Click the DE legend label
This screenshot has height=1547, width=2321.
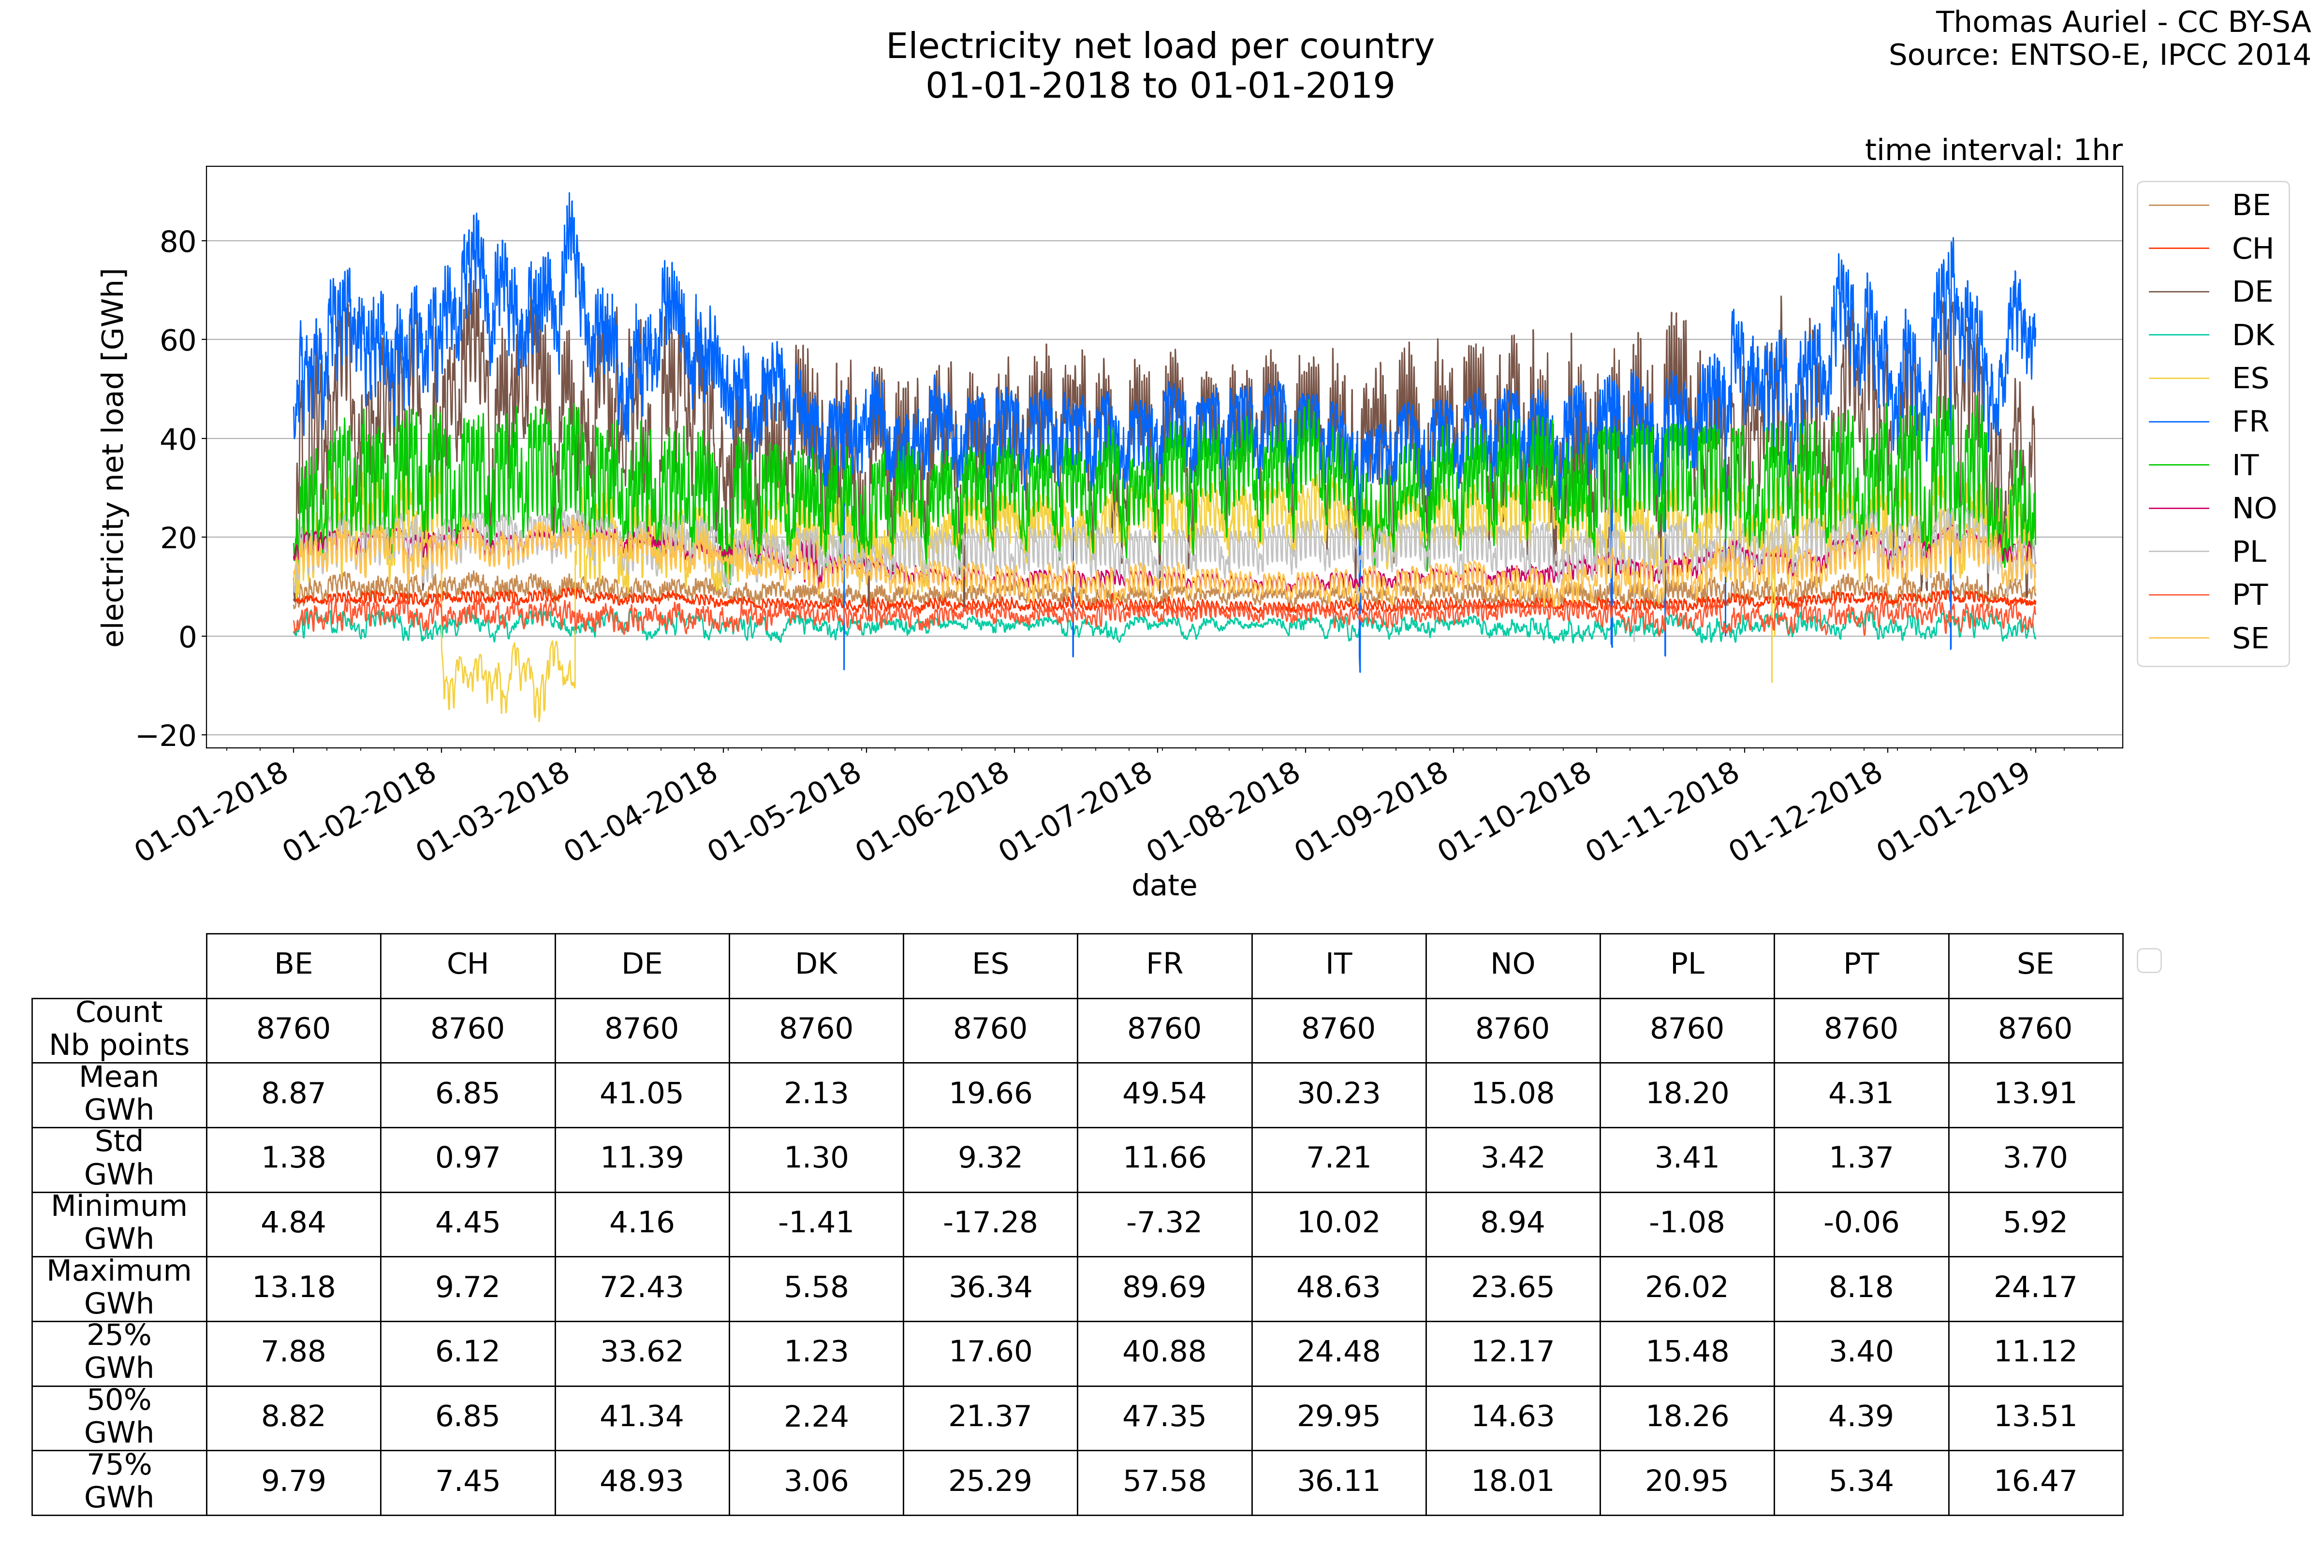pyautogui.click(x=2252, y=292)
